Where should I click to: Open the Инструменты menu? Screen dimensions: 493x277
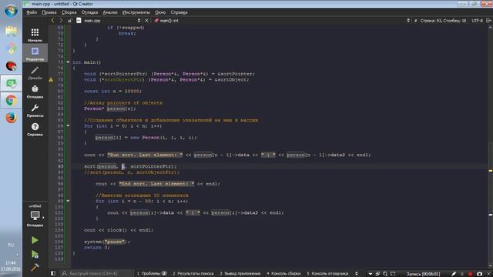pyautogui.click(x=136, y=12)
